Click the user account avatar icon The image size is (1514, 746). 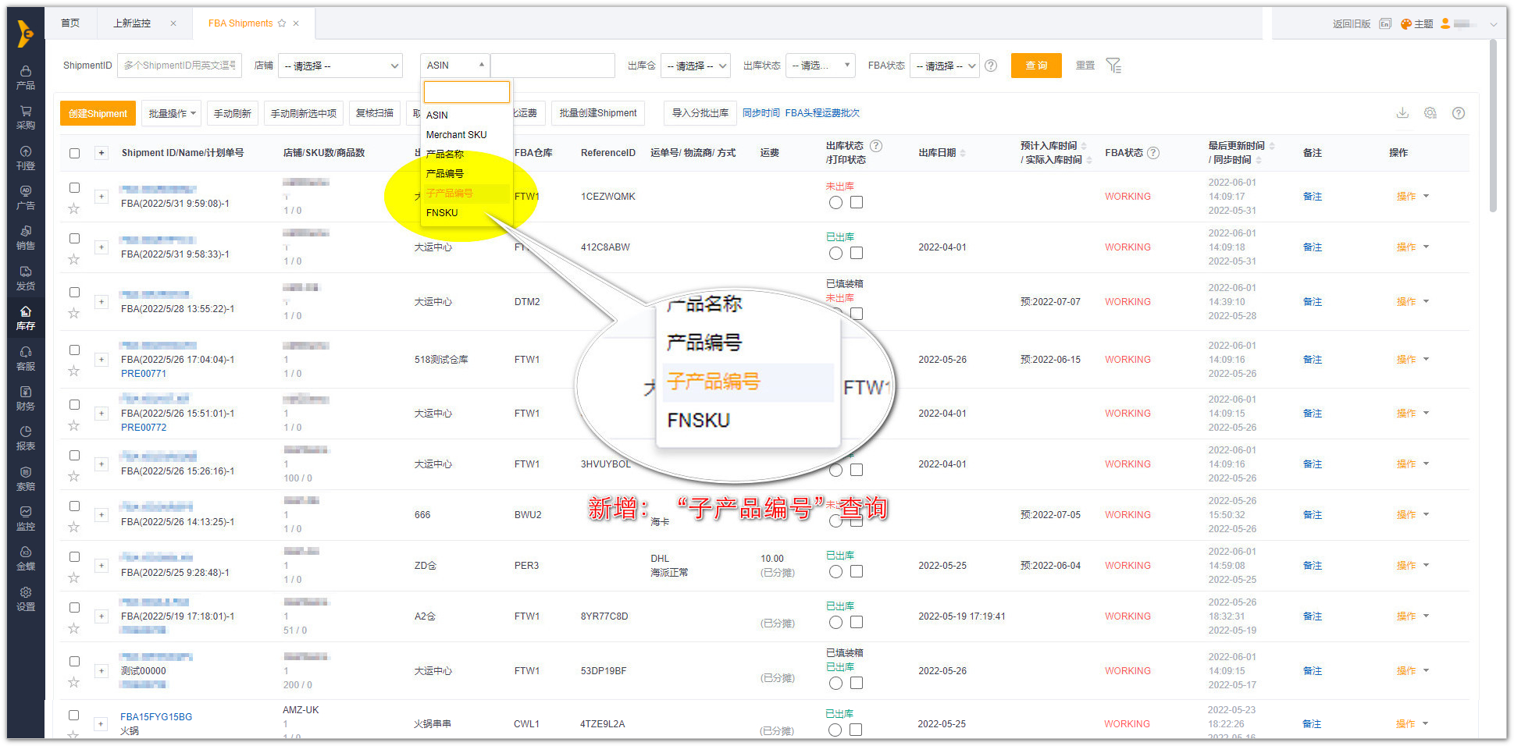pyautogui.click(x=1445, y=24)
